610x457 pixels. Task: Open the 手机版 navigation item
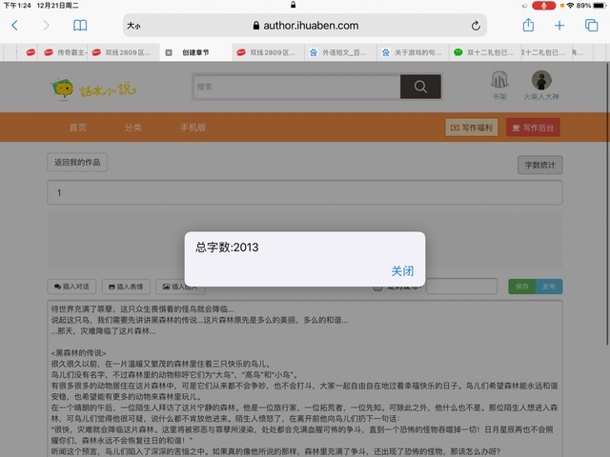(x=193, y=128)
